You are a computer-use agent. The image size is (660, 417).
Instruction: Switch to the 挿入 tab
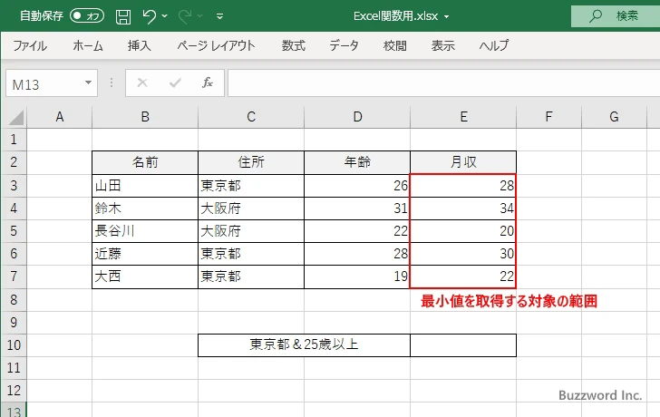[140, 45]
